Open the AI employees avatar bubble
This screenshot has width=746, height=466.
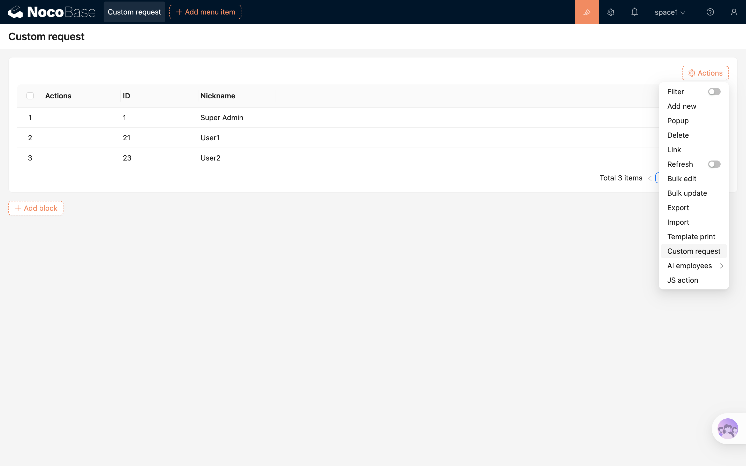728,428
